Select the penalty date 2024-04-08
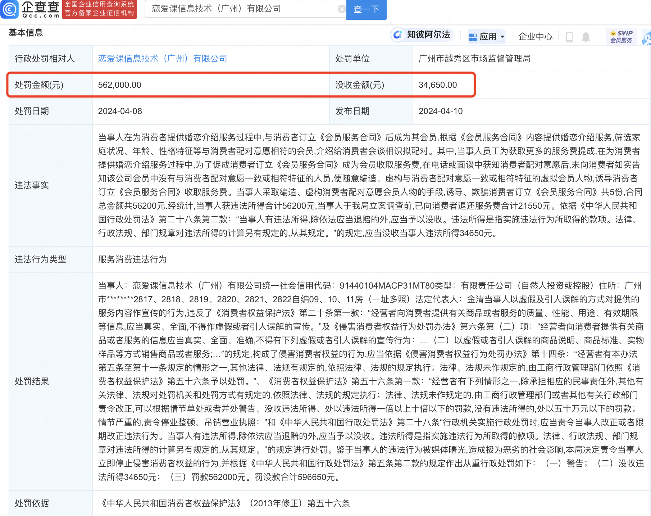This screenshot has height=516, width=651. (x=120, y=111)
